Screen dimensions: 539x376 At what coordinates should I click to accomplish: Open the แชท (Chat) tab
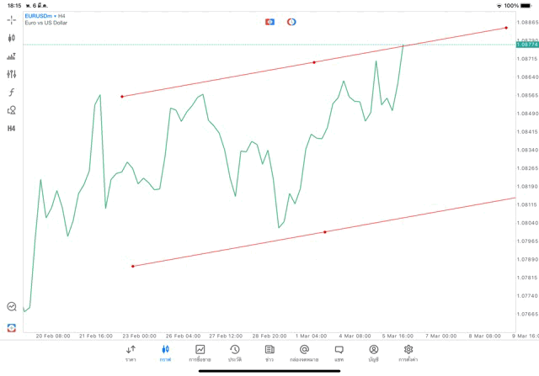(339, 352)
